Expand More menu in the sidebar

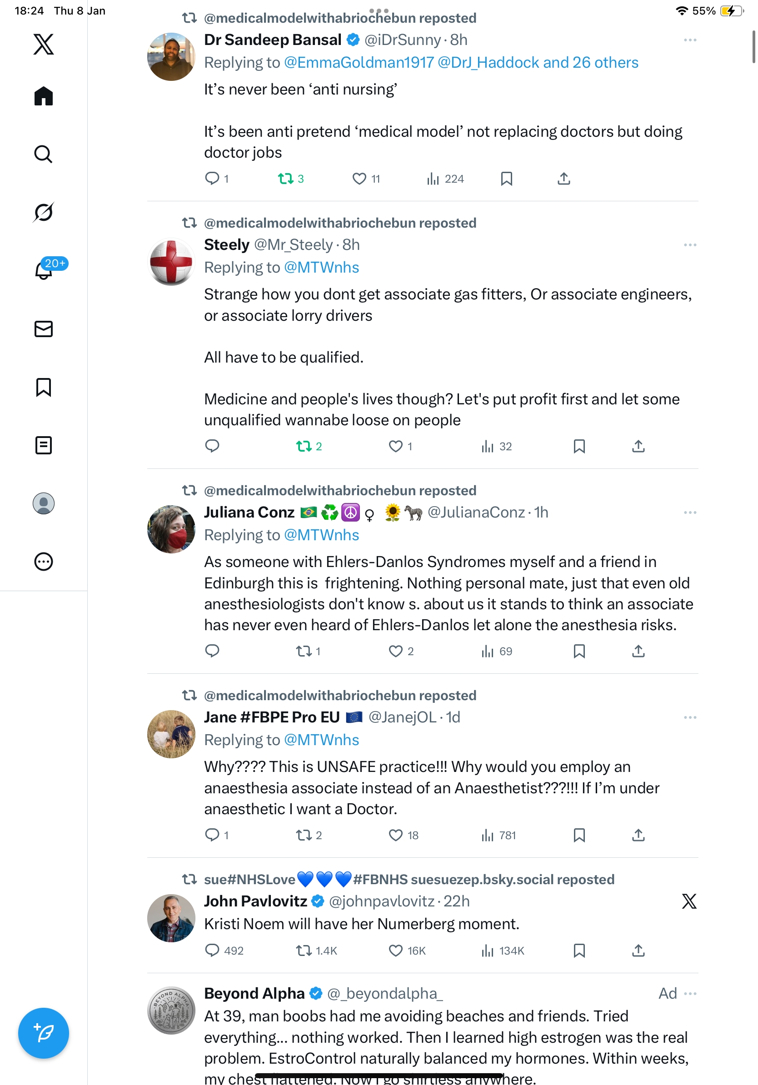pos(44,562)
